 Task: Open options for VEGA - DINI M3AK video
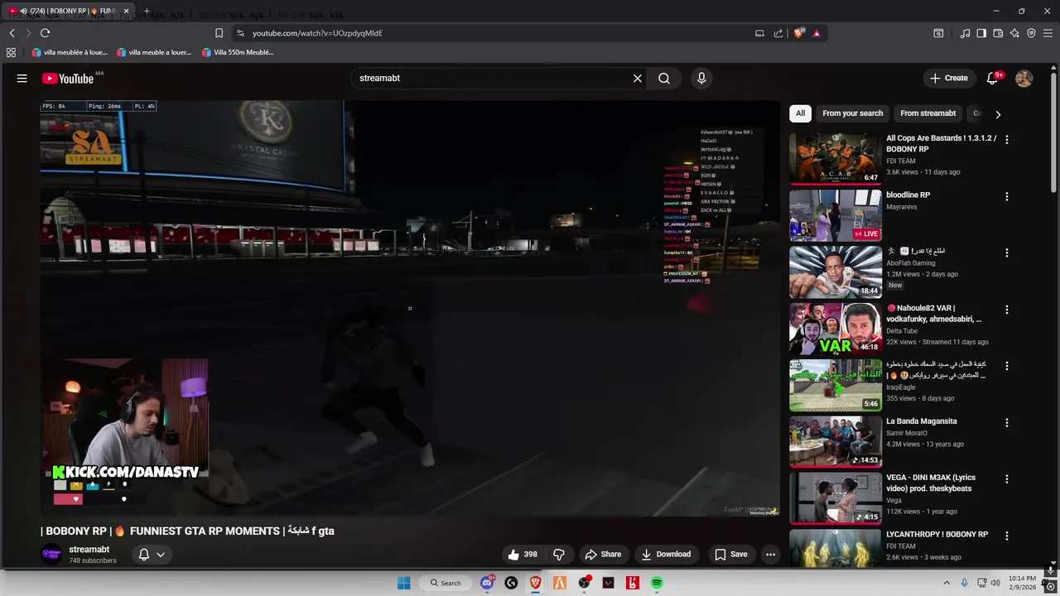(1007, 478)
